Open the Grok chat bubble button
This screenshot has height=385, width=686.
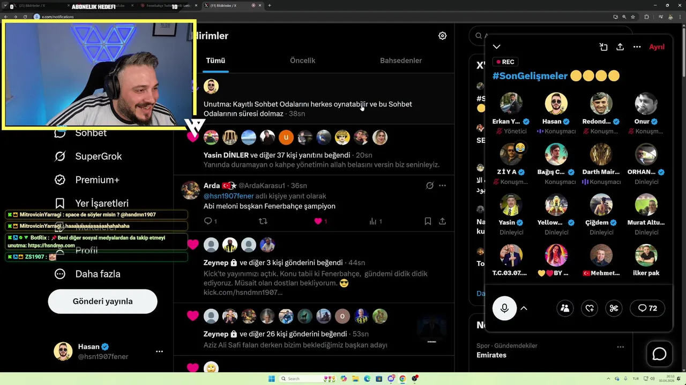(659, 354)
